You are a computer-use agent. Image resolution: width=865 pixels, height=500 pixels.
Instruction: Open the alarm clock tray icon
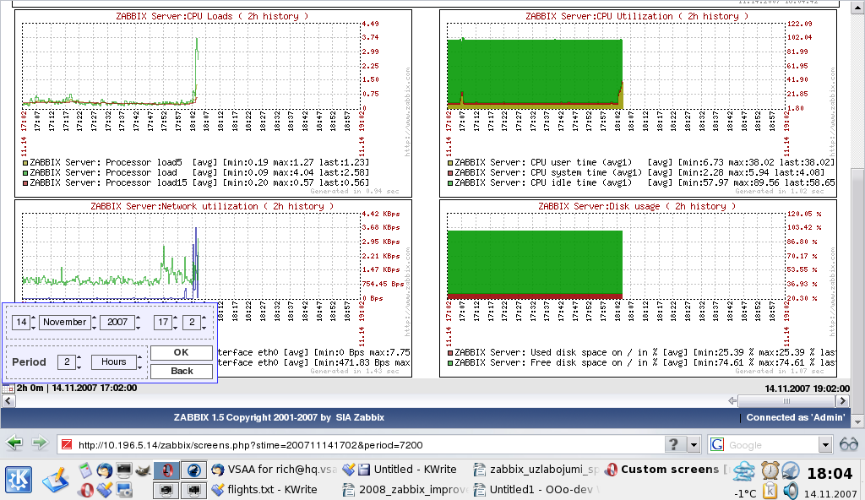(x=770, y=470)
